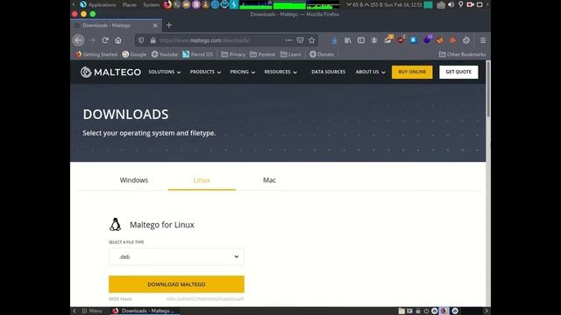Screen dimensions: 561x315
Task: Open the Places menu
Action: click(x=129, y=4)
